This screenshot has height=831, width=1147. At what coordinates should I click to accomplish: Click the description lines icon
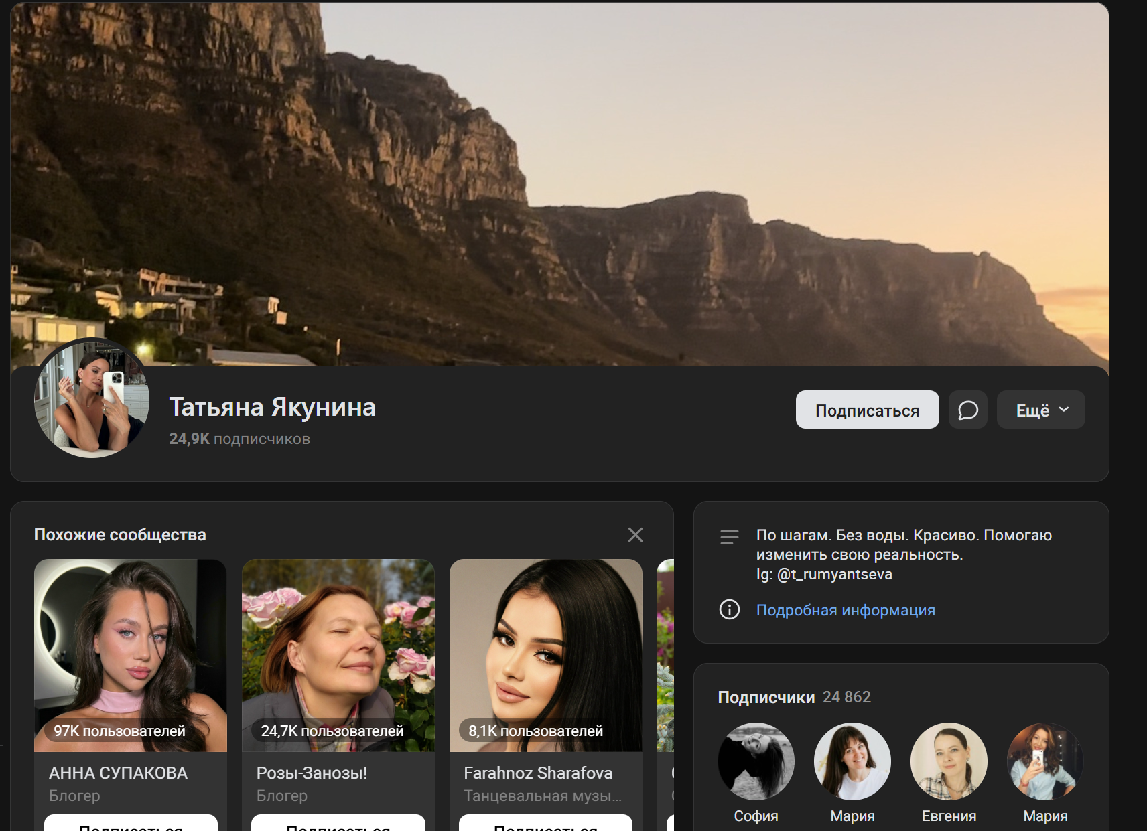[729, 537]
